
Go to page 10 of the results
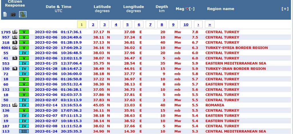click(186, 25)
